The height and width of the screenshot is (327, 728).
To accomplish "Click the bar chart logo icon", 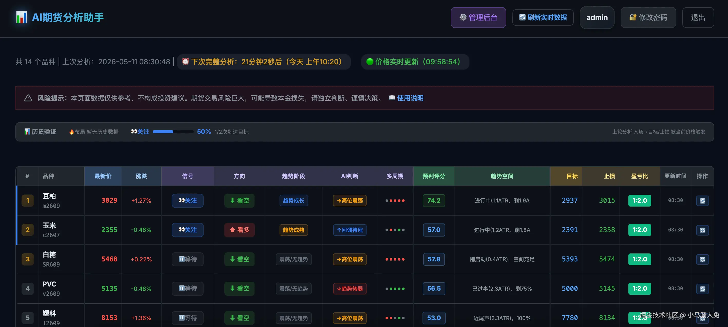I will click(22, 17).
